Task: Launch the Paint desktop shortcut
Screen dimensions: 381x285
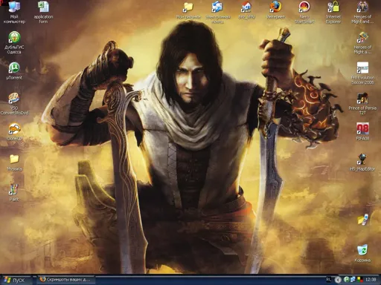Action: click(14, 192)
